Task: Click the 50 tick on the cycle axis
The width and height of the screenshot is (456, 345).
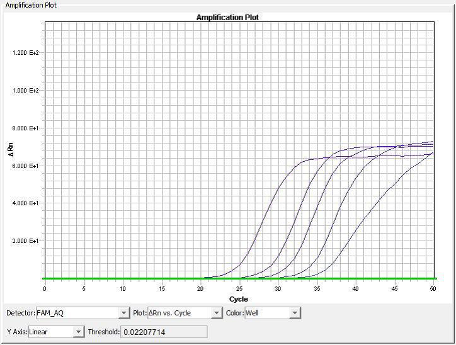Action: (433, 289)
